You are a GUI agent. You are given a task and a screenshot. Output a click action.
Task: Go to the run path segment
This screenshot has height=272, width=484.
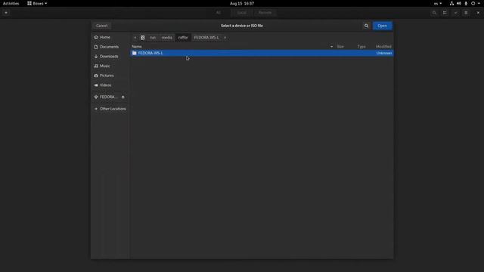(153, 38)
